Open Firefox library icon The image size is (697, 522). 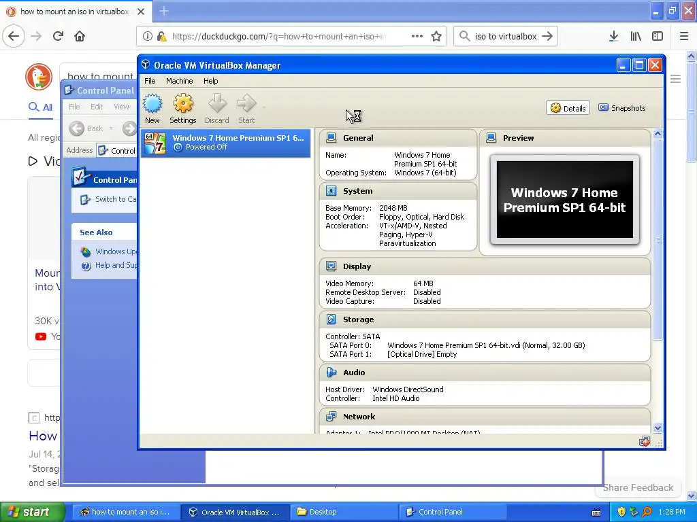(636, 36)
